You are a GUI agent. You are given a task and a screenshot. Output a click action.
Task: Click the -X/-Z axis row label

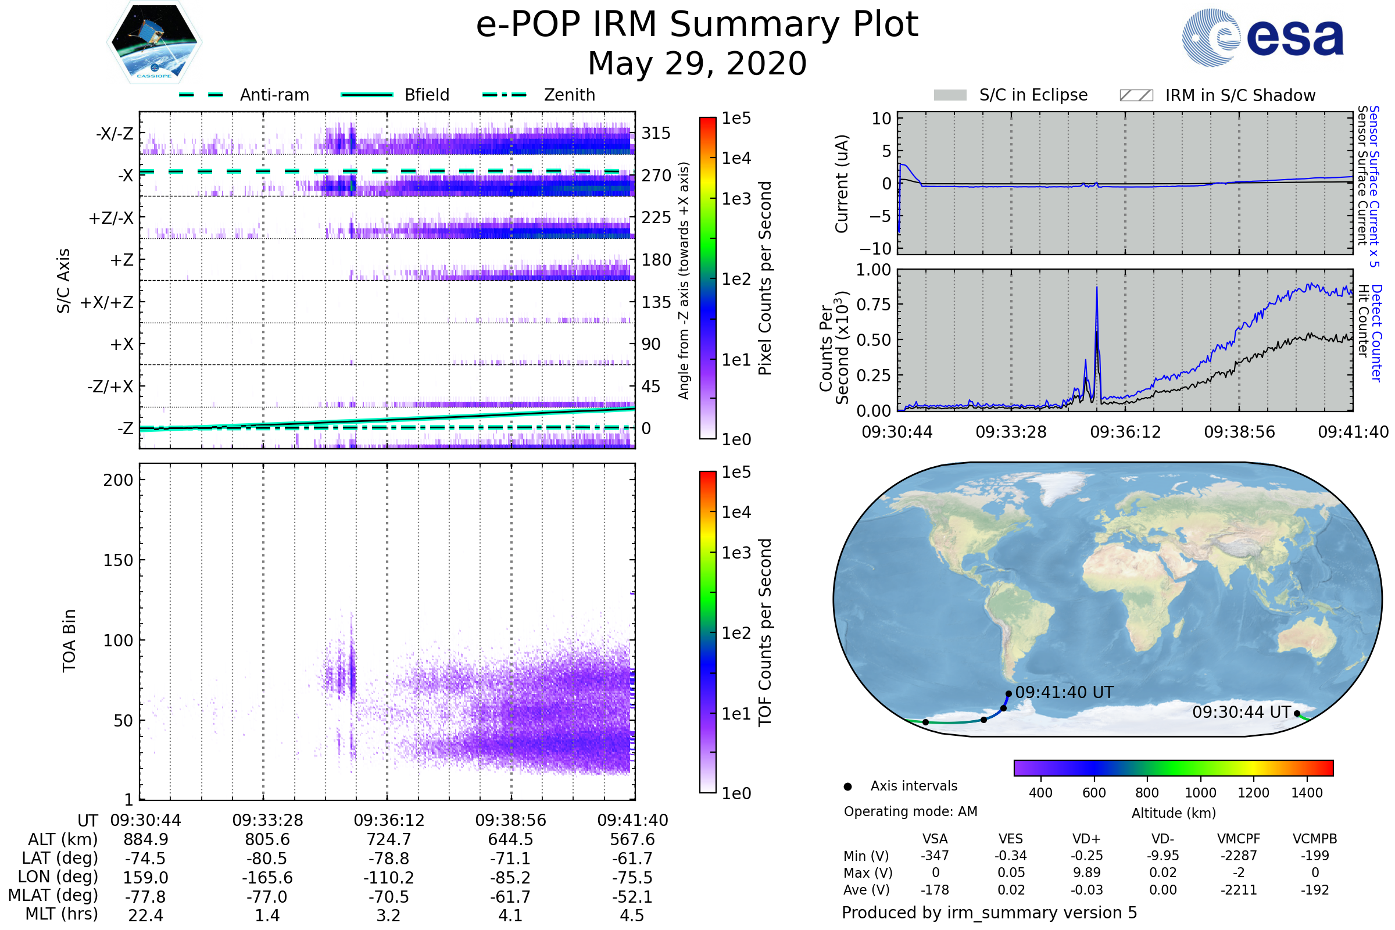point(115,134)
